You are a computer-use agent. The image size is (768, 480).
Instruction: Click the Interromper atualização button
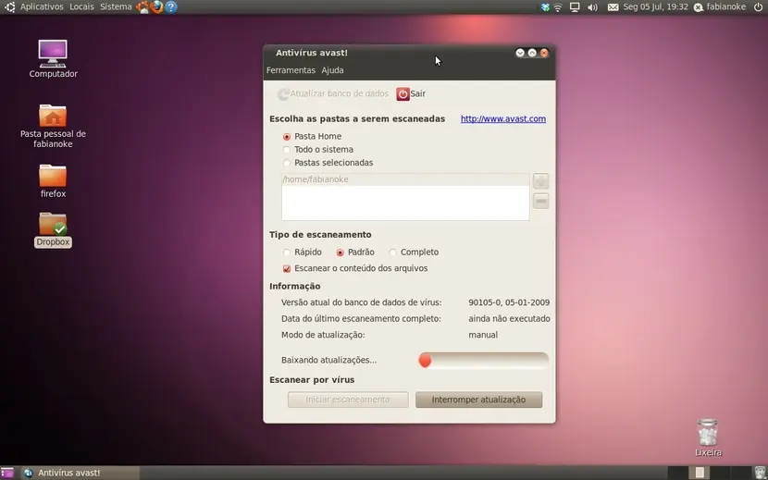pyautogui.click(x=478, y=400)
